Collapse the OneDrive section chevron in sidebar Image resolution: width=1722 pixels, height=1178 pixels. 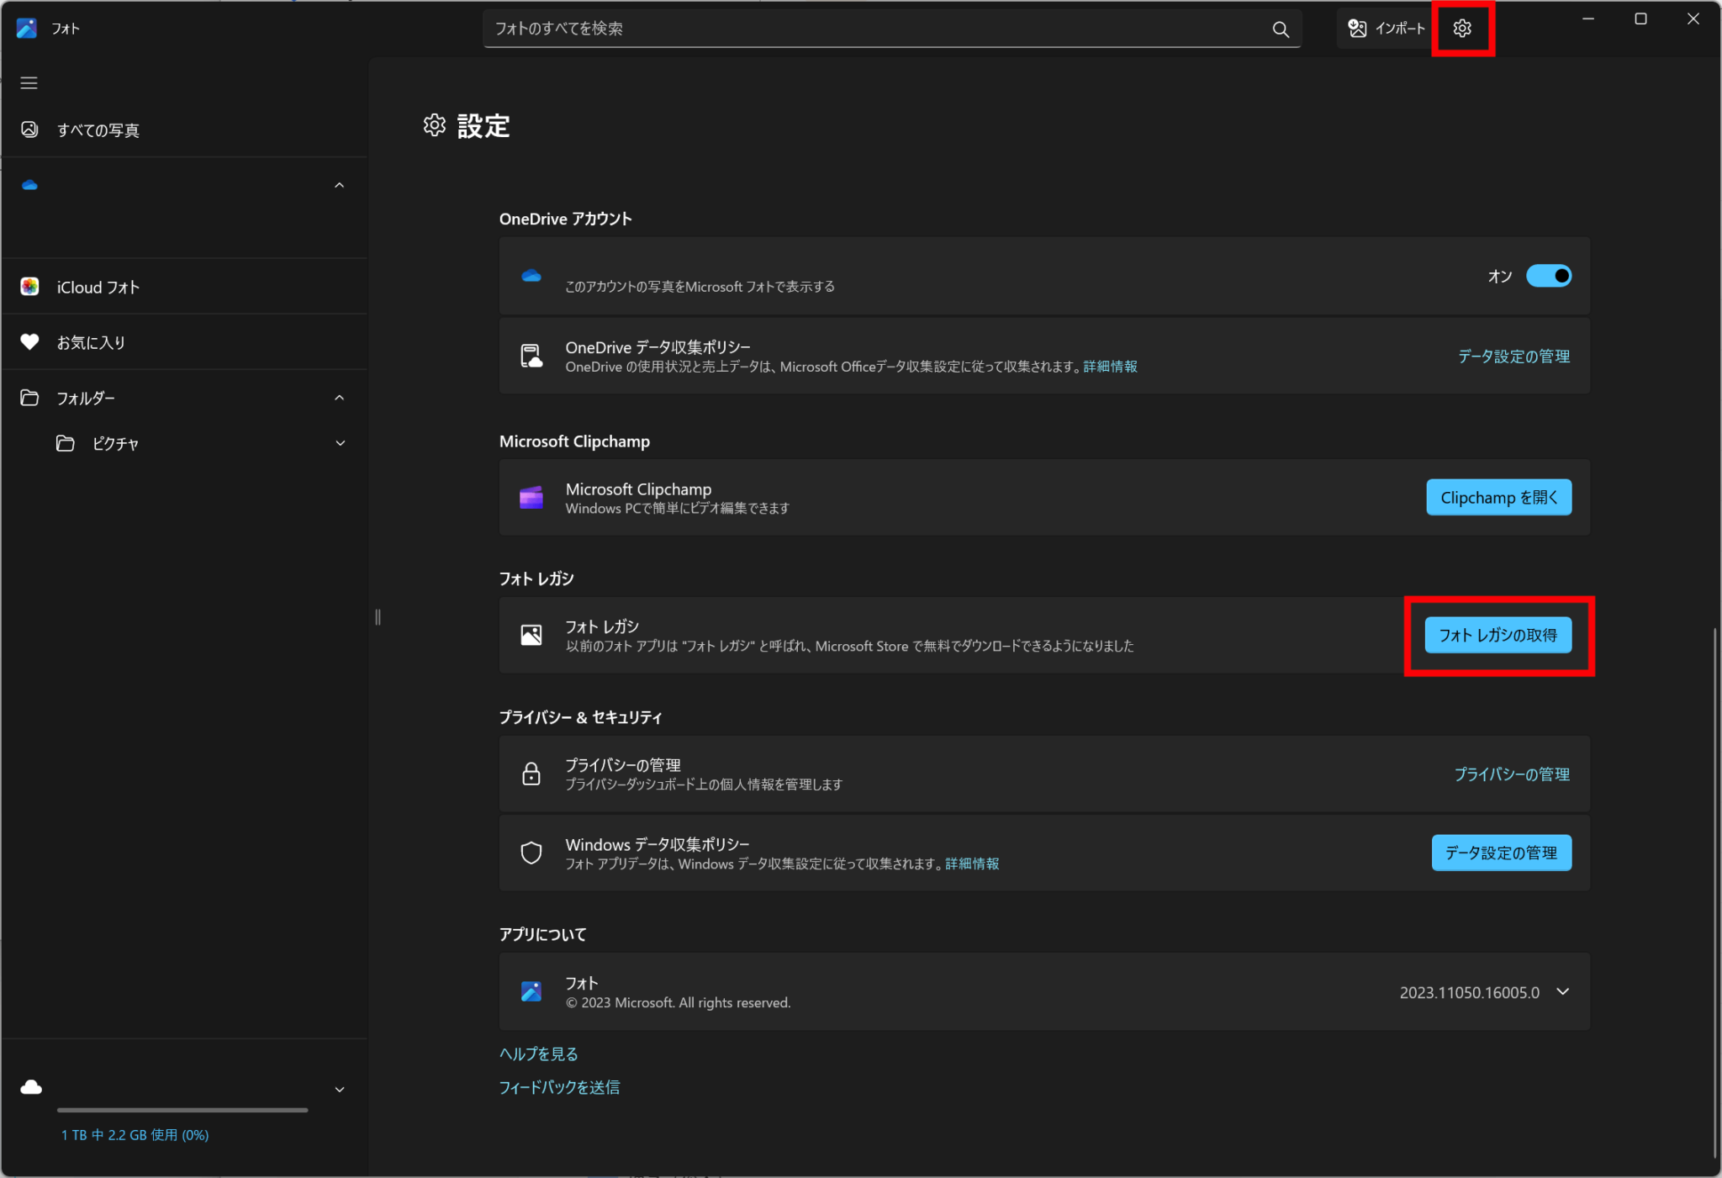click(x=340, y=185)
